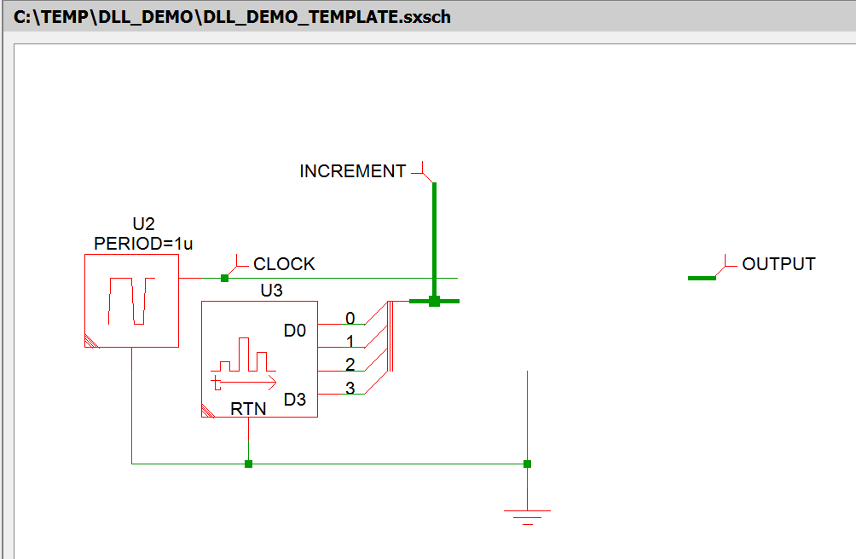856x559 pixels.
Task: Select the PERIOD=1u parameter text
Action: coord(143,244)
